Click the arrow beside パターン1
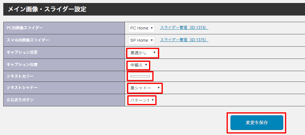305x135 pixels. 153,100
